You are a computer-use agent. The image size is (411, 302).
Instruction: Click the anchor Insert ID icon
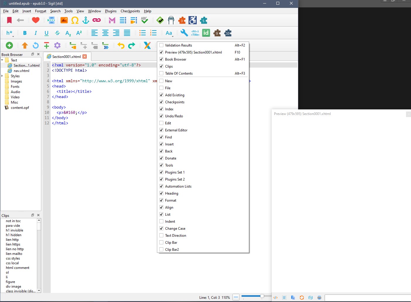coord(85,20)
